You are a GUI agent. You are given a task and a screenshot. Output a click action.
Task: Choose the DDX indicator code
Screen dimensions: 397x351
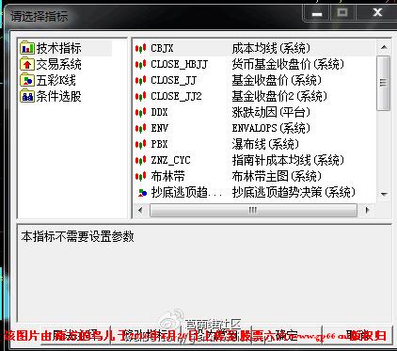coord(159,112)
